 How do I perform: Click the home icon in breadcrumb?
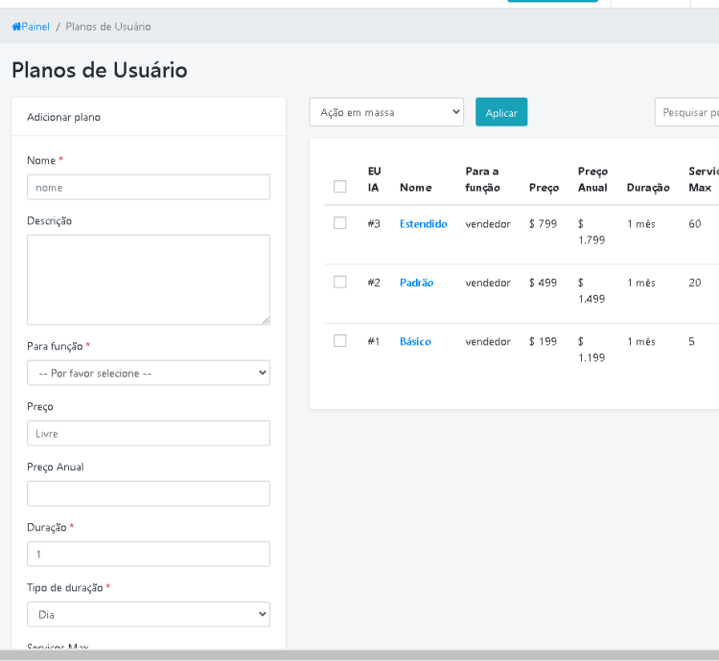click(x=16, y=27)
